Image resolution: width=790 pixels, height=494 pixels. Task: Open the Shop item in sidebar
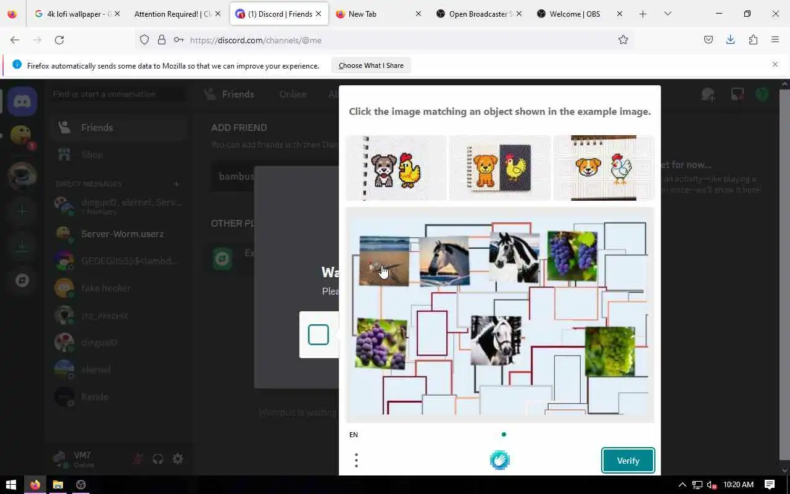coord(118,154)
